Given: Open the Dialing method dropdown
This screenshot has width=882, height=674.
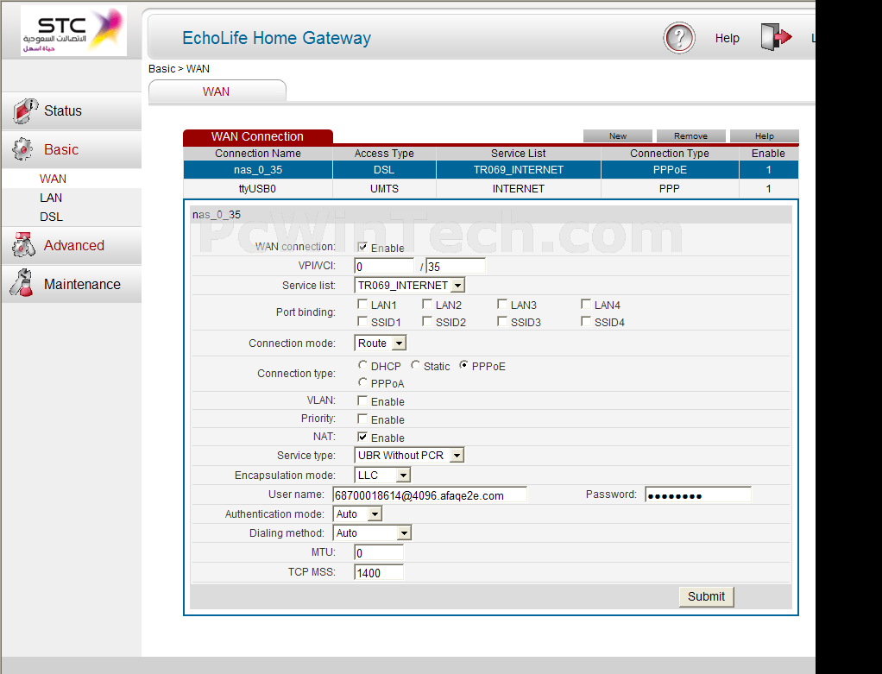Looking at the screenshot, I should coord(372,533).
